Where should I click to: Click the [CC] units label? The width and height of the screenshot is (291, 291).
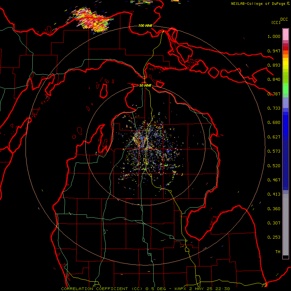[276, 22]
